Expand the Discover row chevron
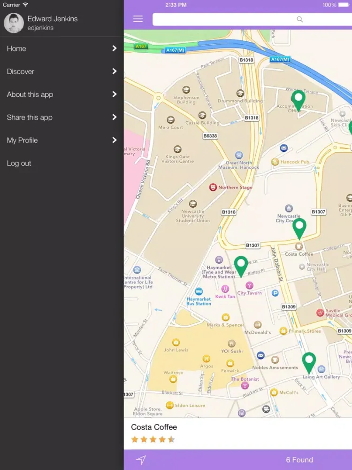This screenshot has height=470, width=352. click(x=115, y=71)
